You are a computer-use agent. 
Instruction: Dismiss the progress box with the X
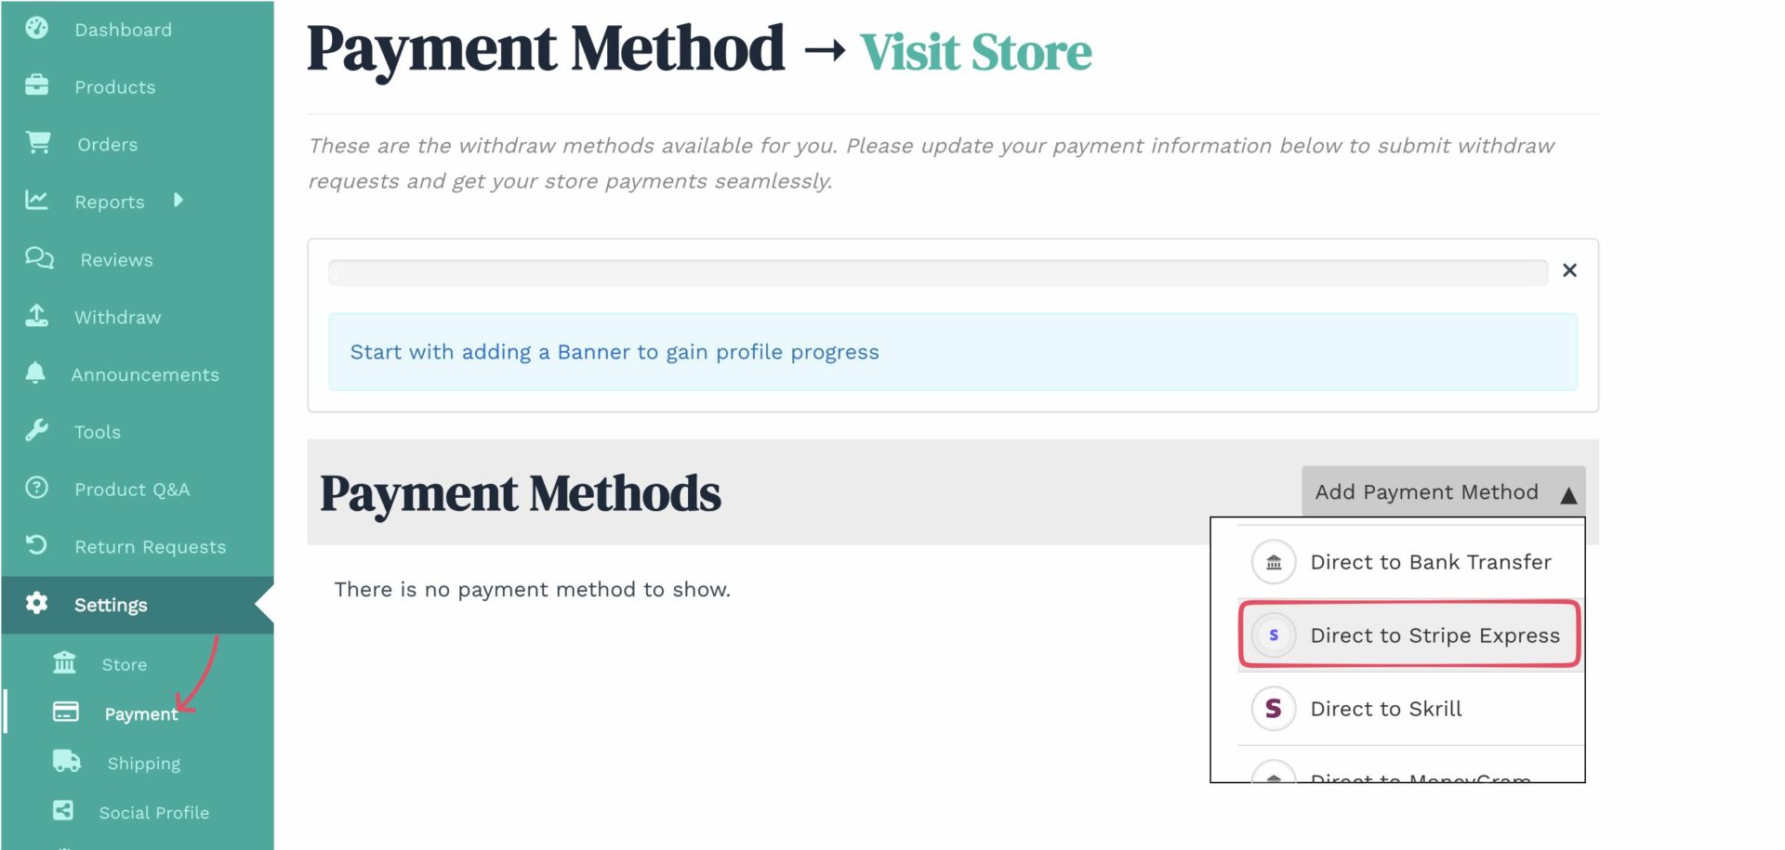pyautogui.click(x=1569, y=270)
